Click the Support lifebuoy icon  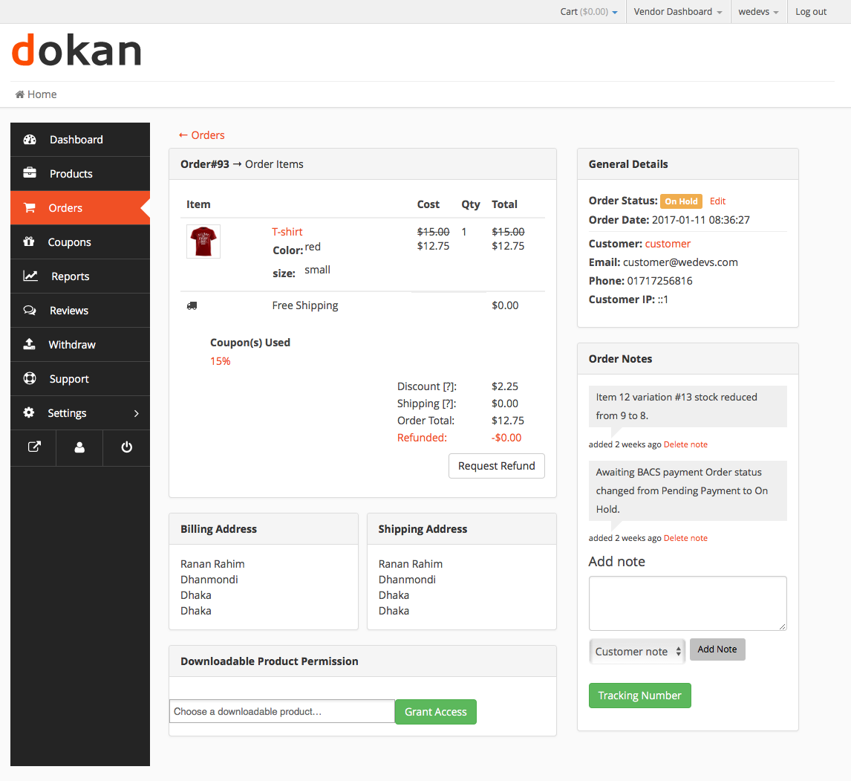[x=30, y=378]
